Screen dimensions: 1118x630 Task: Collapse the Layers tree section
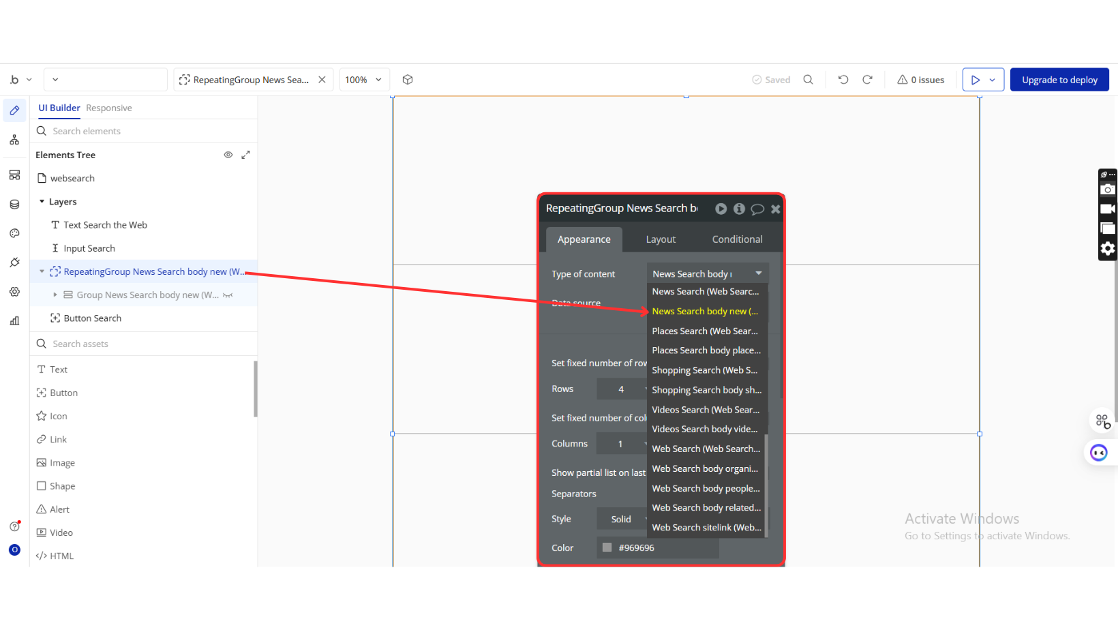[x=42, y=202]
